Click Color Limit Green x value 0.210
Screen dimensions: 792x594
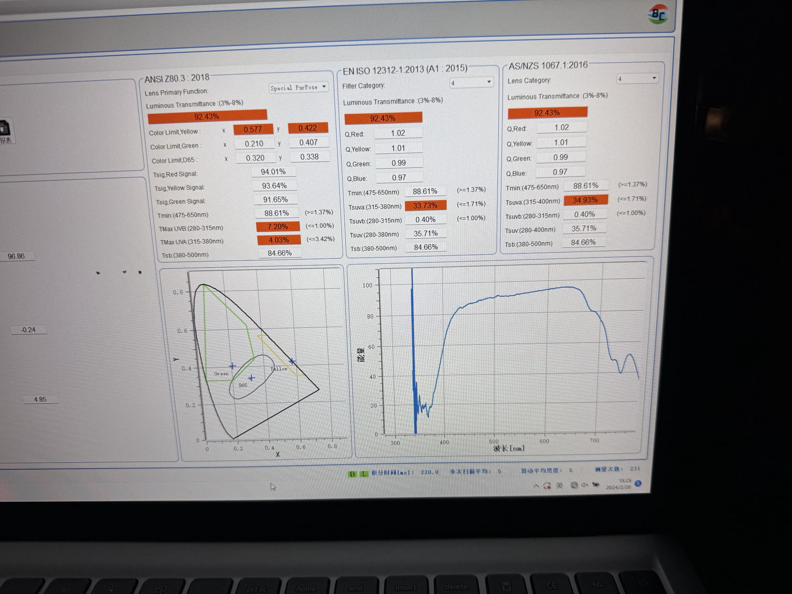click(254, 144)
